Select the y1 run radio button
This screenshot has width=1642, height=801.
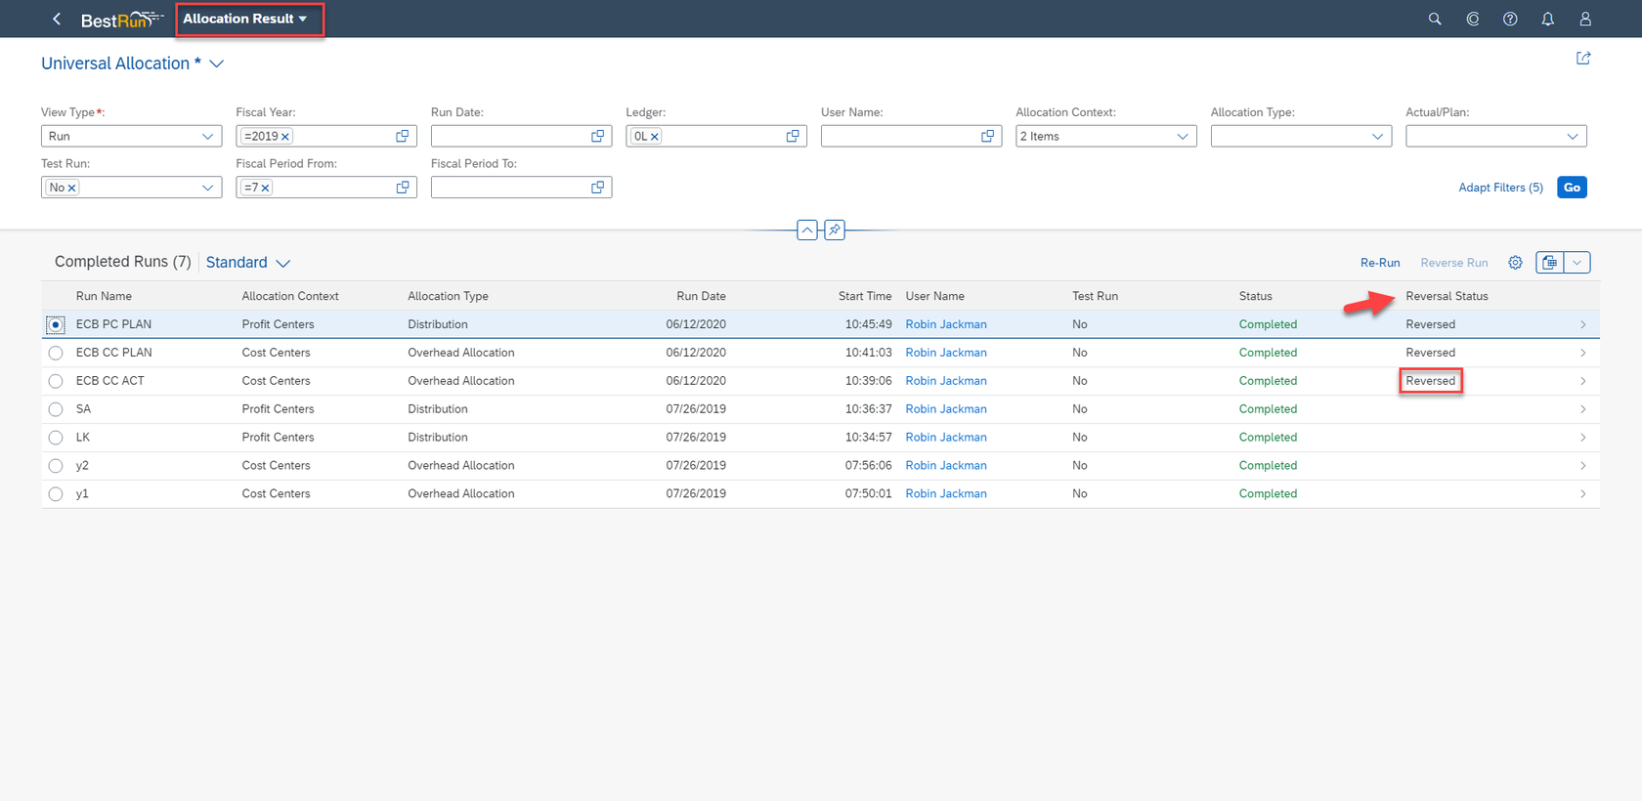(56, 494)
